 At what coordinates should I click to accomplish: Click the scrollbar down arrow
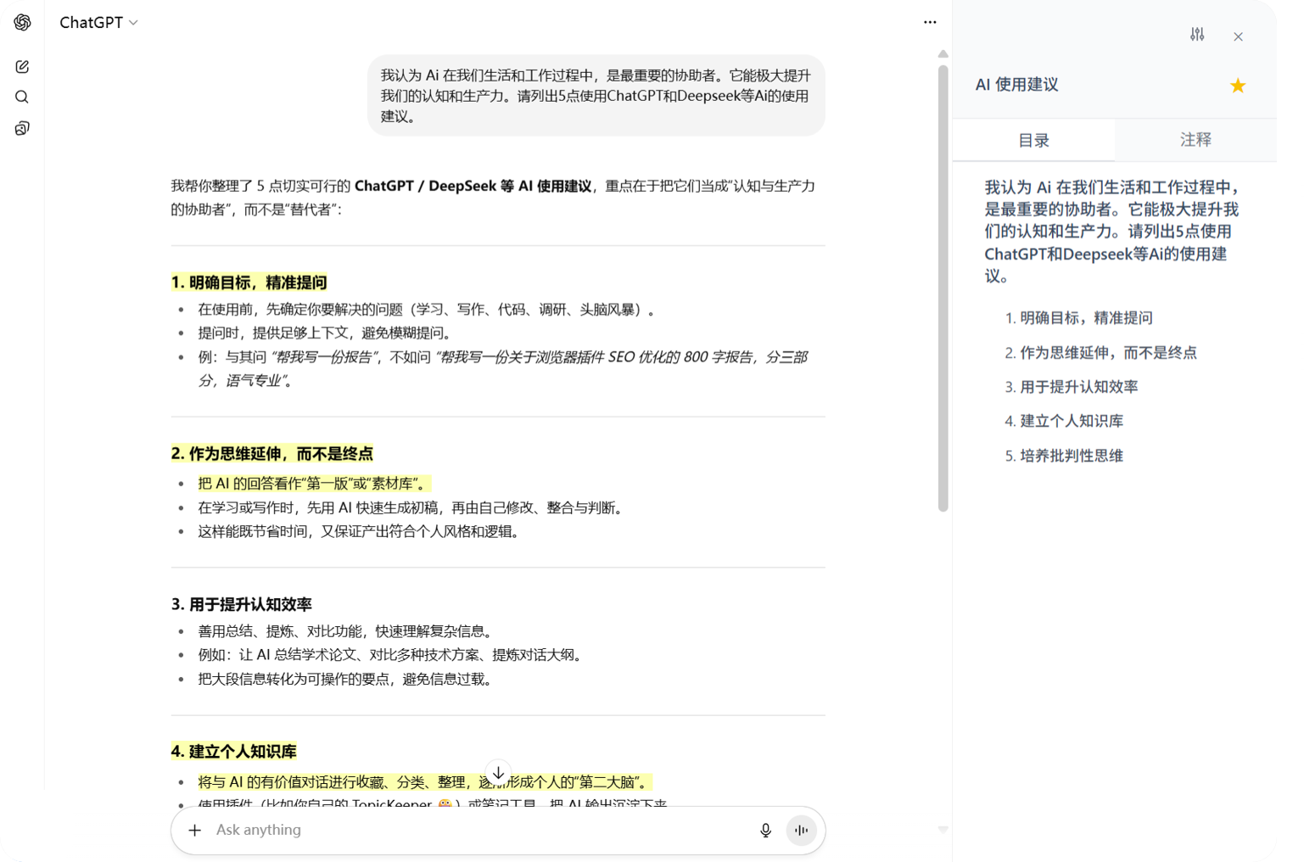coord(943,830)
